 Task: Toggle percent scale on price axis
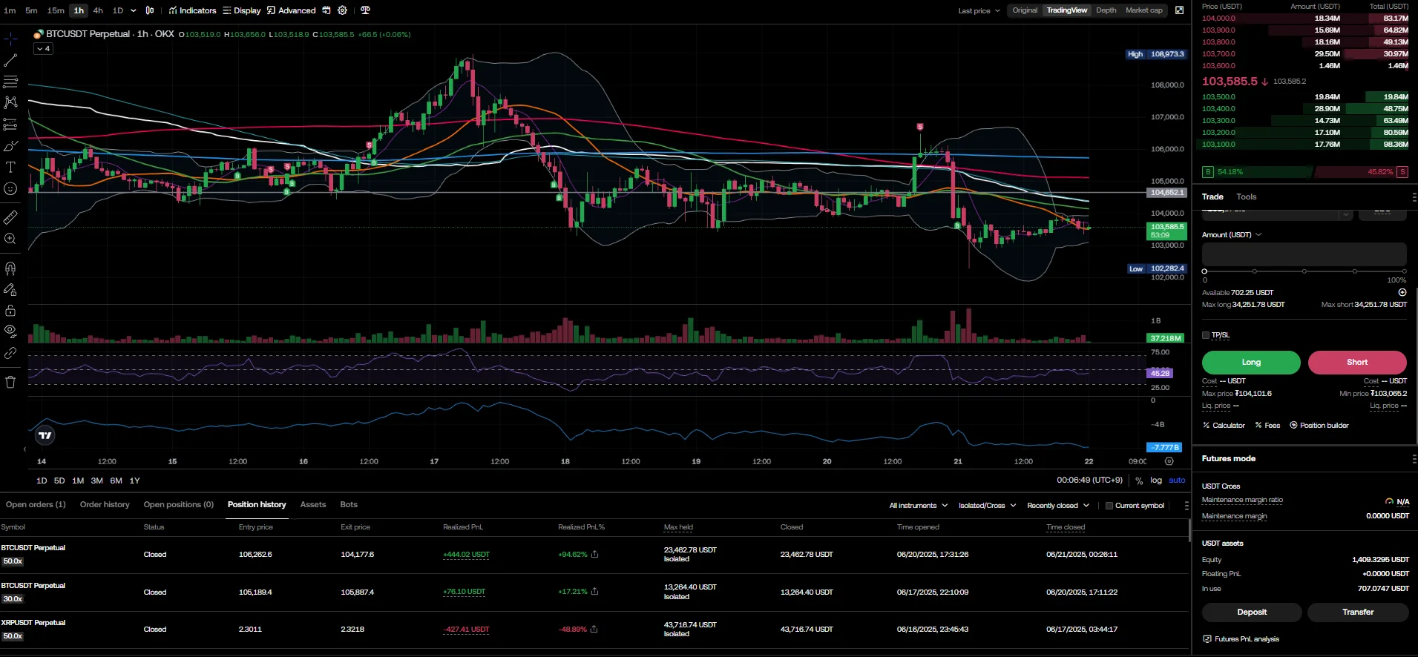click(x=1139, y=481)
